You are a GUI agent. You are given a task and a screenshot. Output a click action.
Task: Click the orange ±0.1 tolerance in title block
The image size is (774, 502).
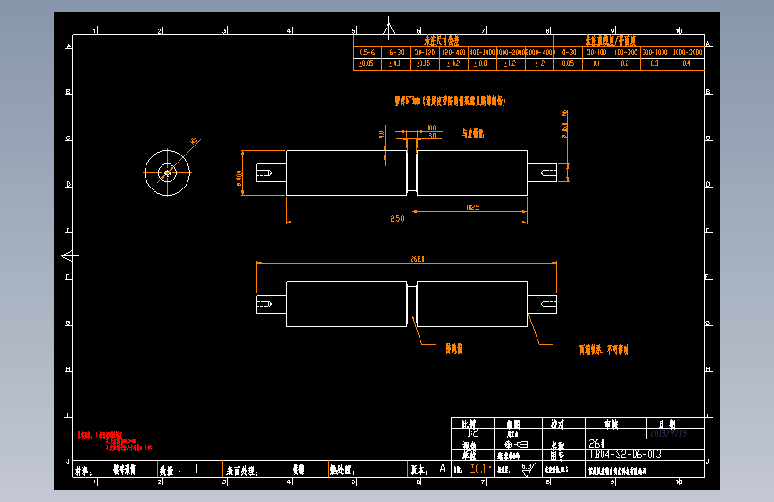coord(479,468)
